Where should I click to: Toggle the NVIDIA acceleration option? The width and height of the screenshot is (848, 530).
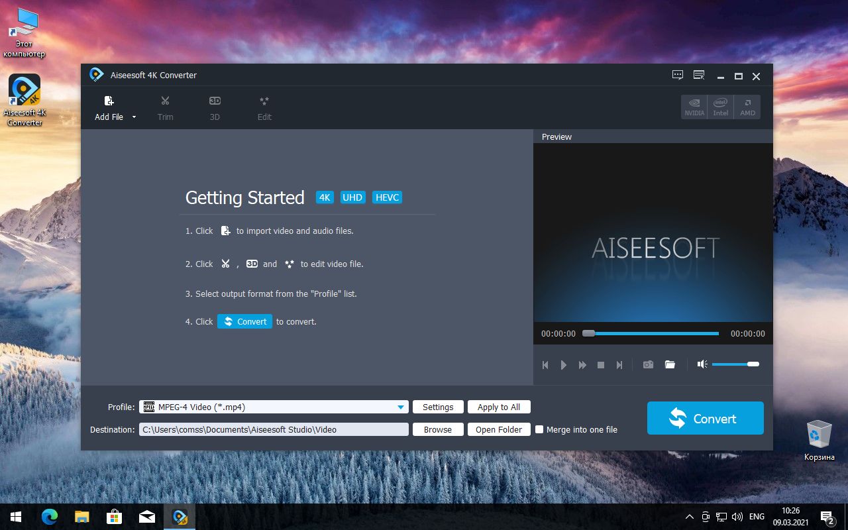coord(694,107)
